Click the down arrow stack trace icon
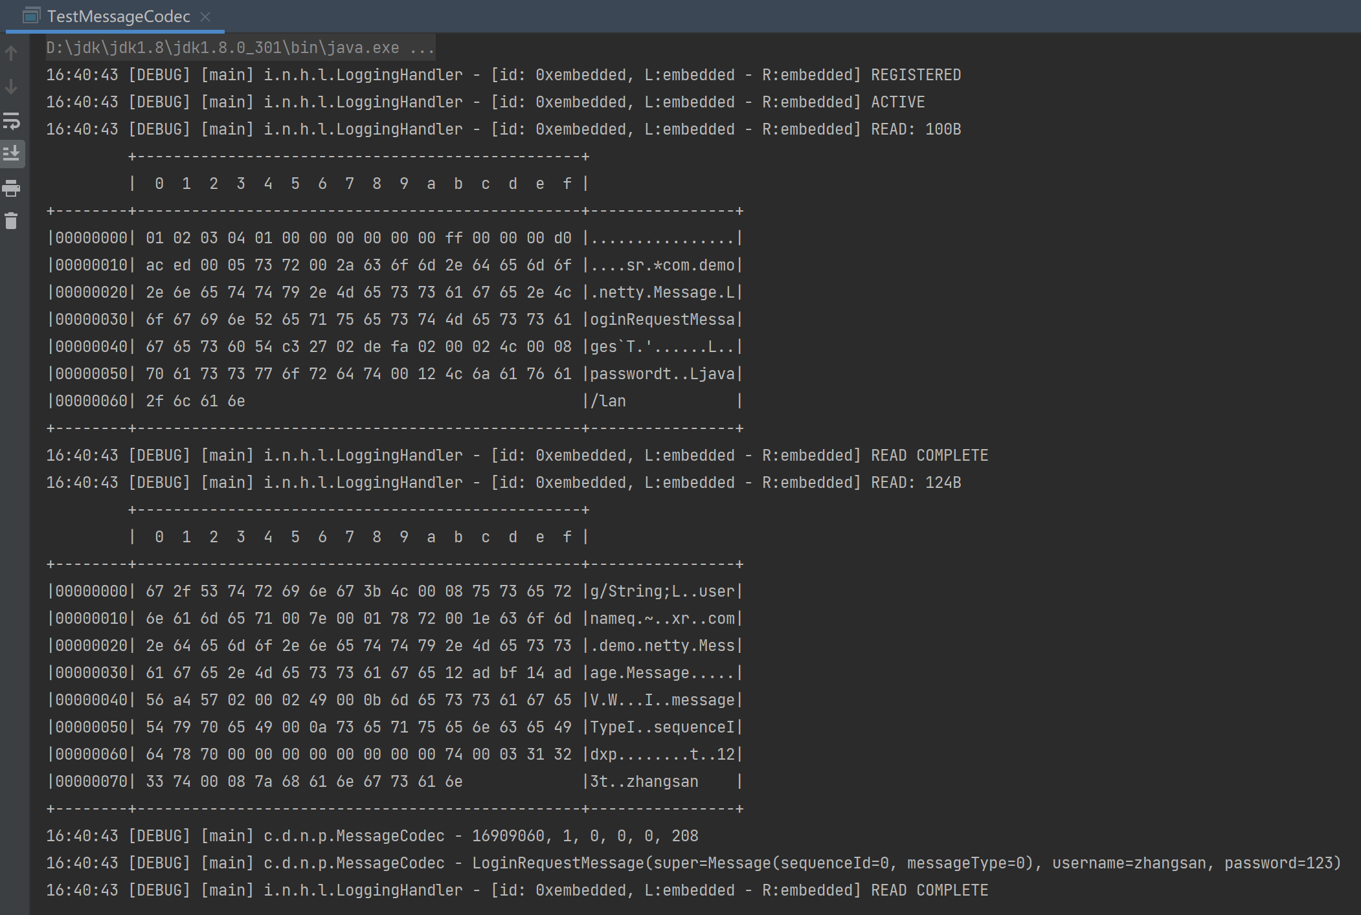Image resolution: width=1361 pixels, height=915 pixels. pos(11,87)
